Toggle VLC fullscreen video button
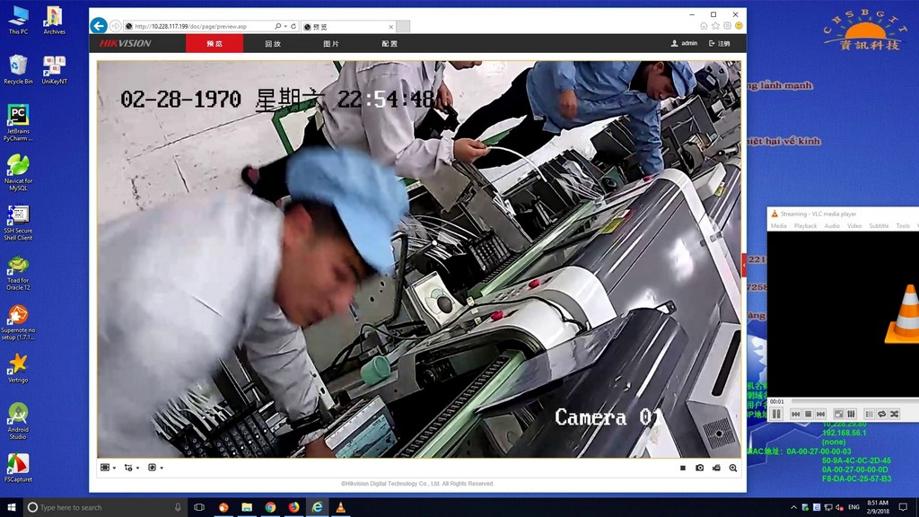 coord(838,414)
